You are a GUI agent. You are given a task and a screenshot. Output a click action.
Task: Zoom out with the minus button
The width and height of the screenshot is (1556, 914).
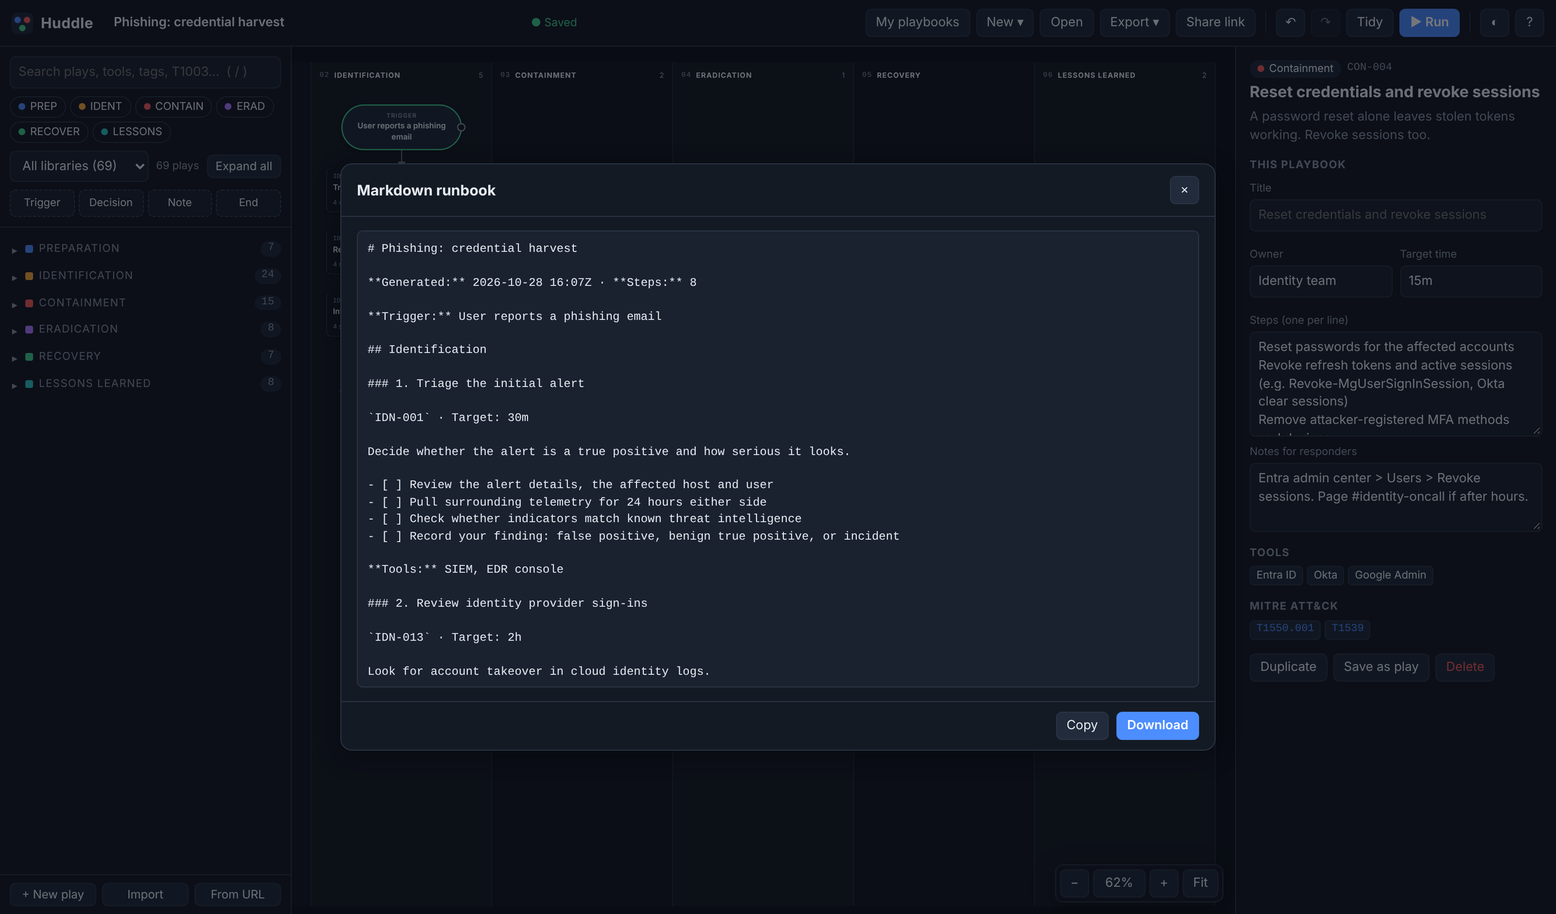coord(1074,883)
